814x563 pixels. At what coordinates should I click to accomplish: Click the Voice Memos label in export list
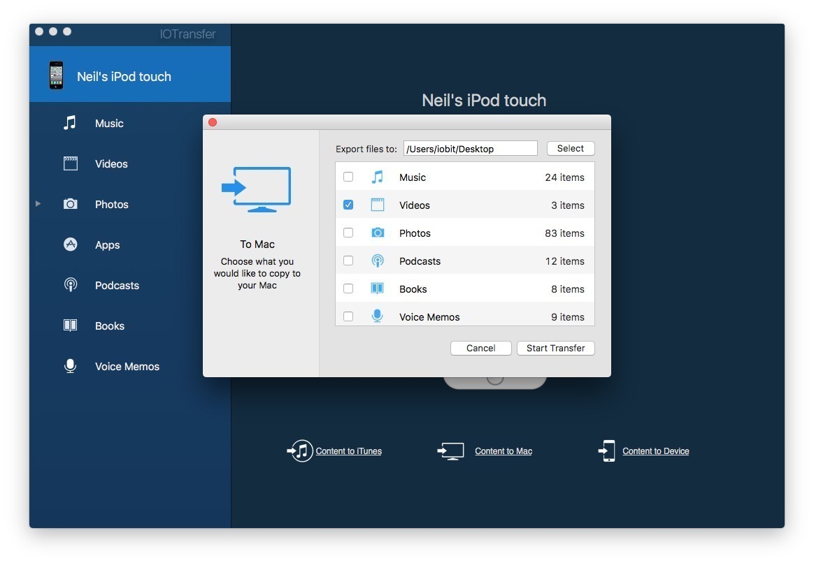(x=429, y=316)
